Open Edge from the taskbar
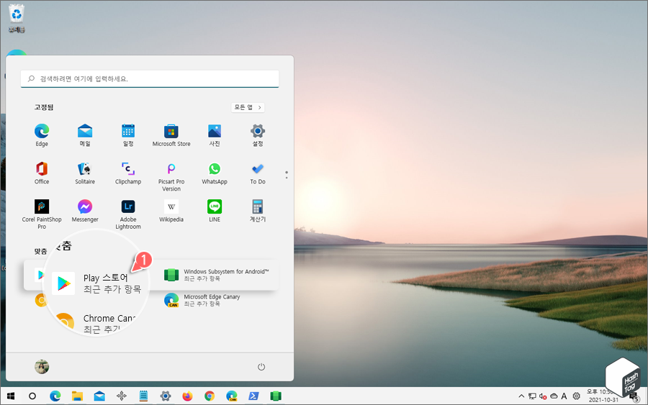 point(55,396)
